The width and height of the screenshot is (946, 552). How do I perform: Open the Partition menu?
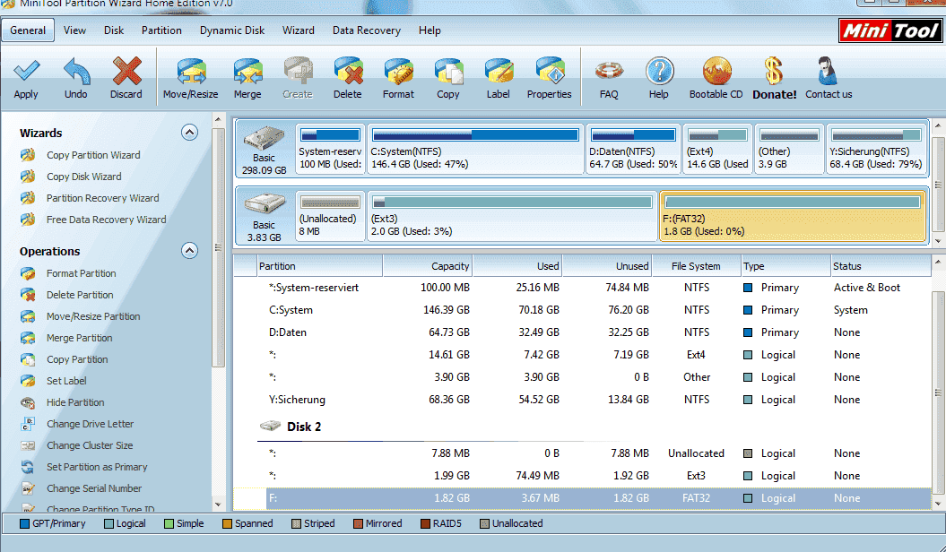pyautogui.click(x=161, y=30)
